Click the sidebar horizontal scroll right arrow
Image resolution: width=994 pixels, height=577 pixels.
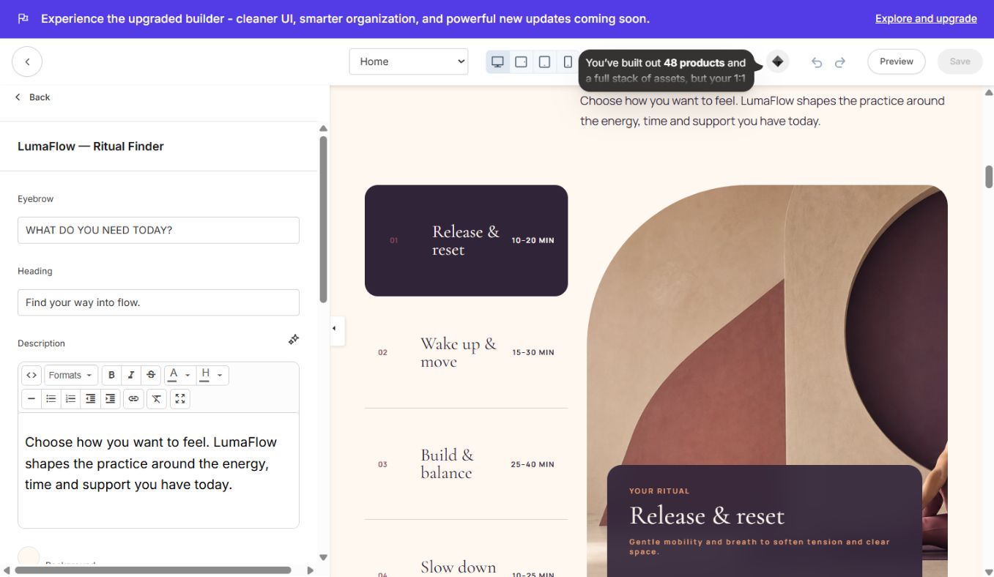tap(310, 570)
